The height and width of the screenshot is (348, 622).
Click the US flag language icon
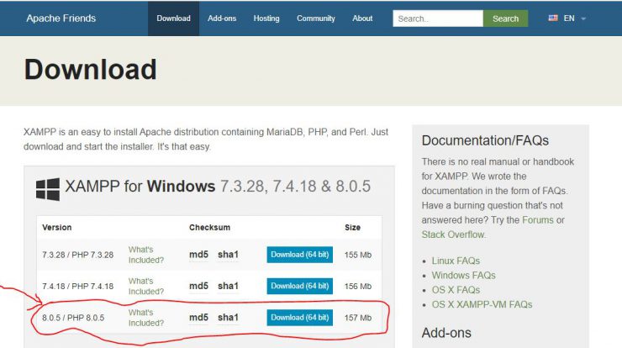click(x=553, y=18)
